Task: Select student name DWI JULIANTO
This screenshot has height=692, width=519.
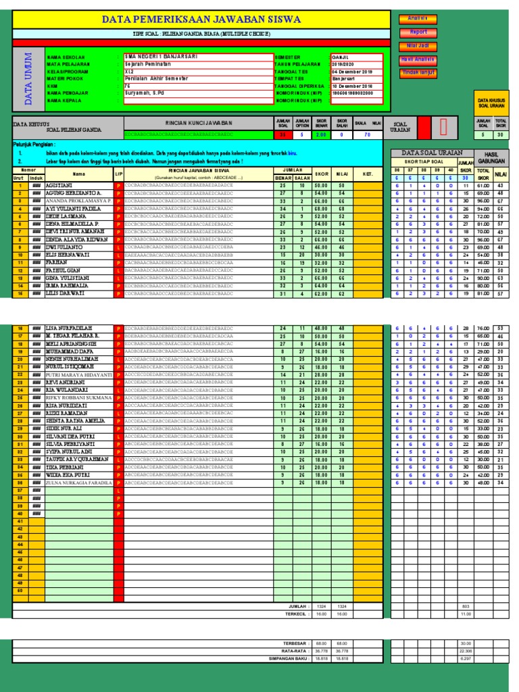Action: (x=64, y=247)
